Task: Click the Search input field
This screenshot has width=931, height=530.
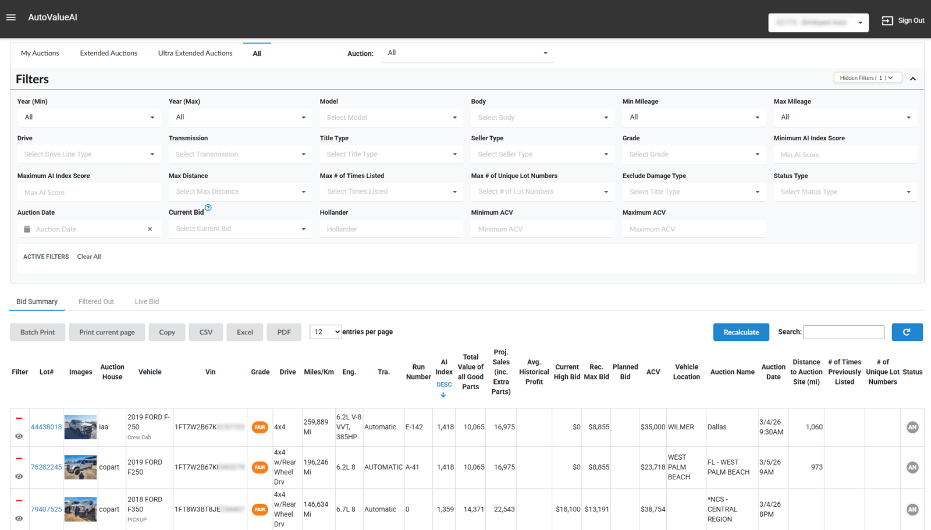Action: (844, 332)
